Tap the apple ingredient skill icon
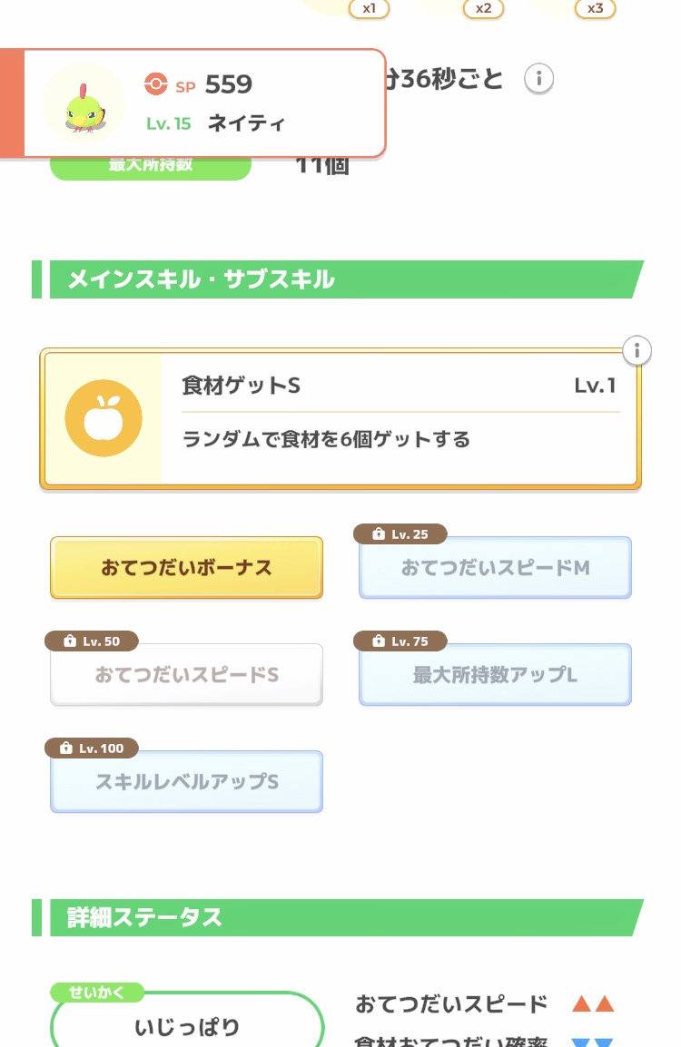Image resolution: width=681 pixels, height=1047 pixels. [x=104, y=418]
